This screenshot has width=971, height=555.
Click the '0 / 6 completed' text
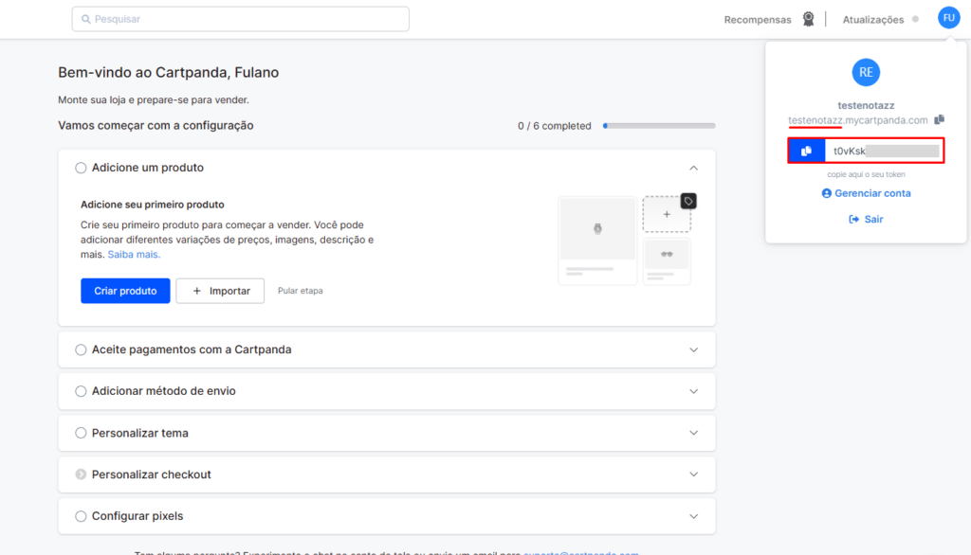click(554, 126)
